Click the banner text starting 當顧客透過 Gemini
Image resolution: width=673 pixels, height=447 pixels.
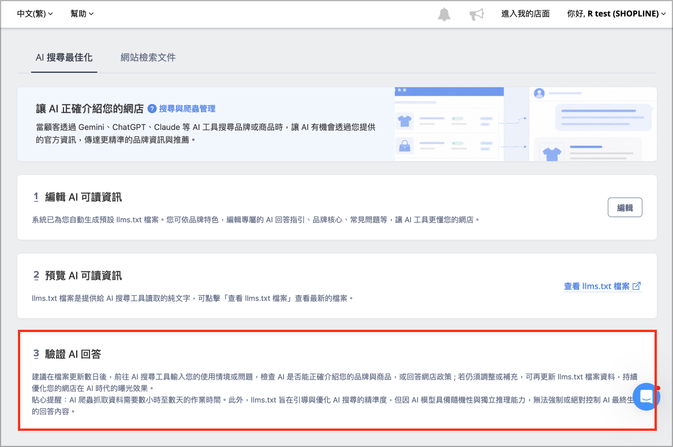click(206, 133)
